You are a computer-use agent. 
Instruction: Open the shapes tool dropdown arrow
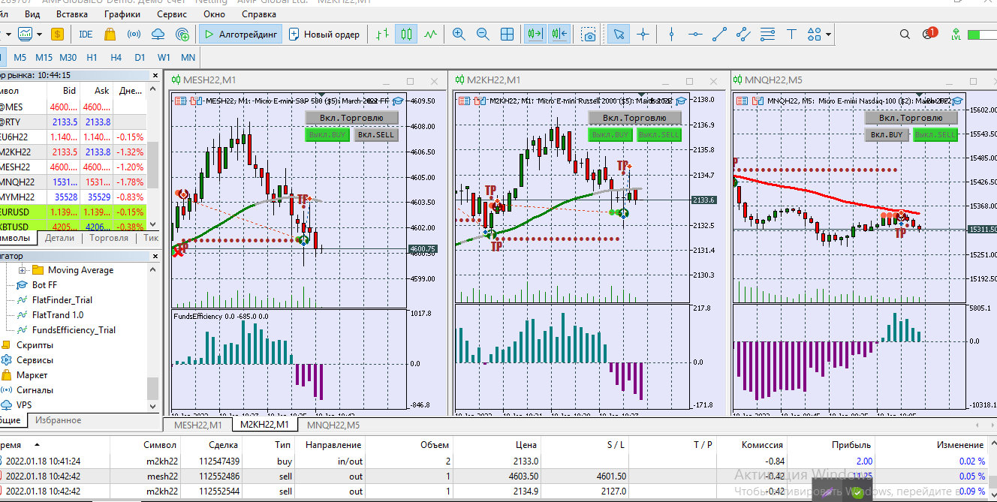pyautogui.click(x=828, y=35)
